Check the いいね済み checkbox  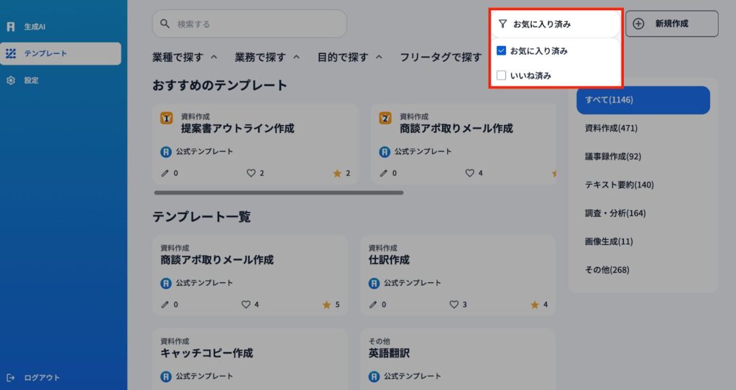pyautogui.click(x=502, y=75)
